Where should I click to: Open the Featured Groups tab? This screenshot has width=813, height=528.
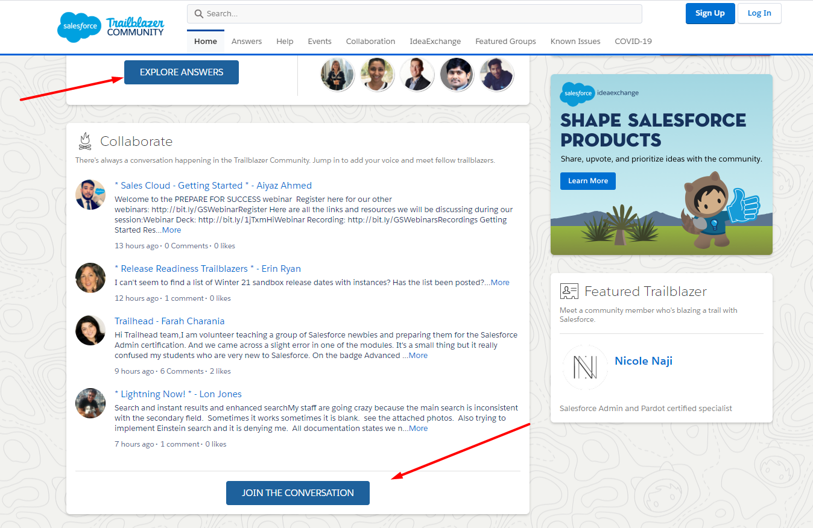[505, 41]
